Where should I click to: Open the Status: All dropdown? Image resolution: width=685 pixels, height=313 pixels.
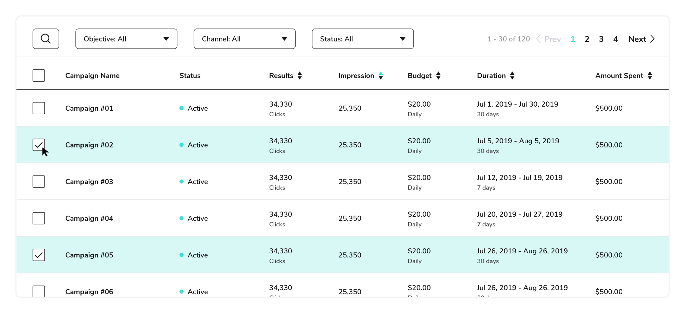362,39
